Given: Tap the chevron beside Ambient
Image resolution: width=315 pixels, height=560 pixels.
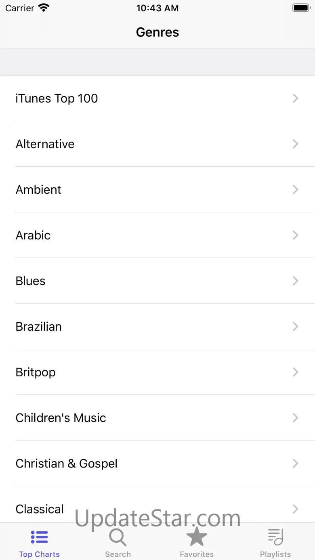Looking at the screenshot, I should pos(296,189).
